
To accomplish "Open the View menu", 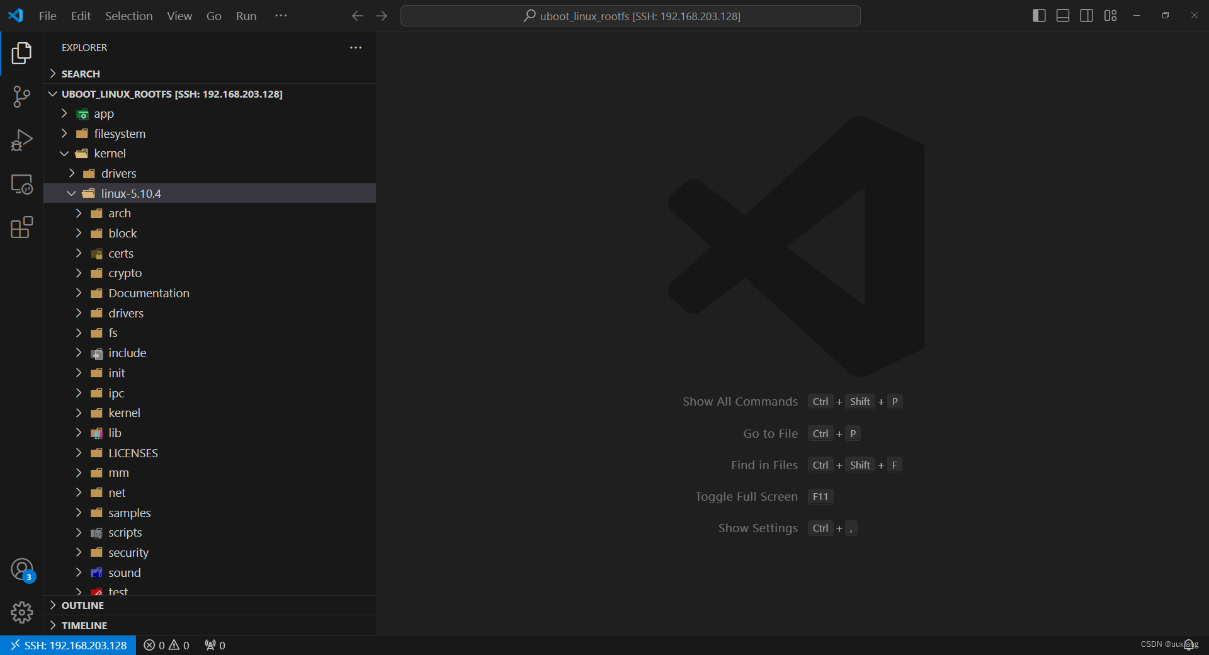I will (x=179, y=16).
